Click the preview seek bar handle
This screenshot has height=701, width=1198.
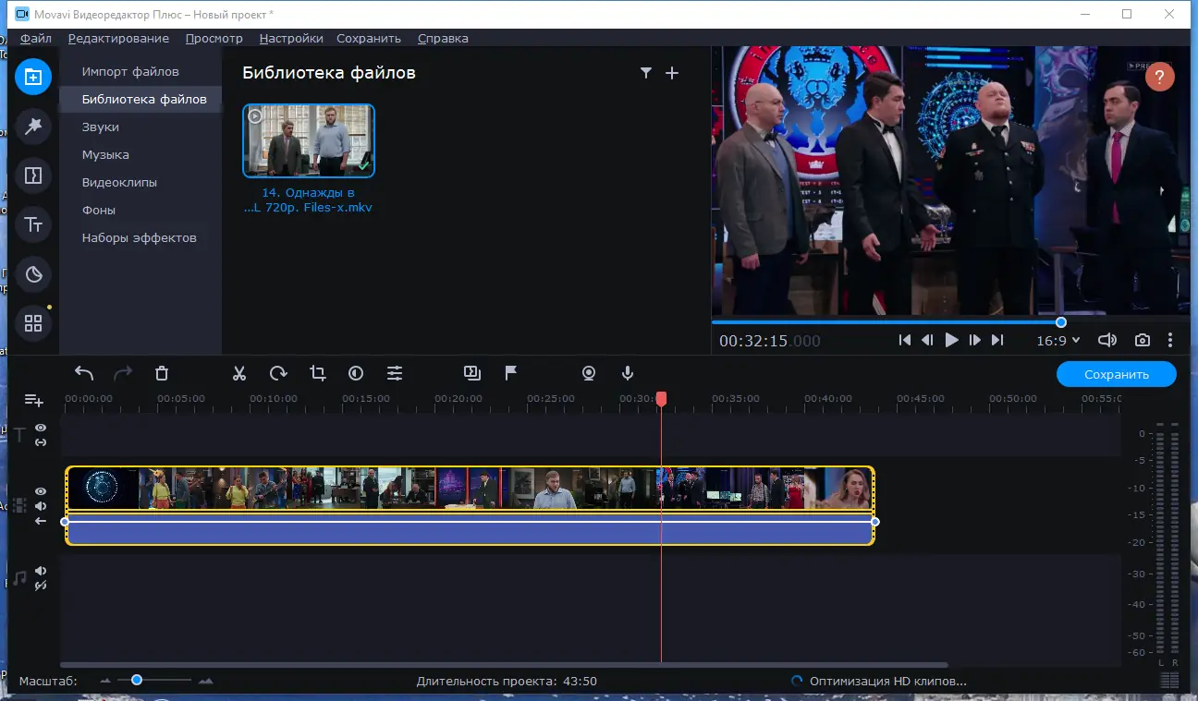coord(1061,321)
